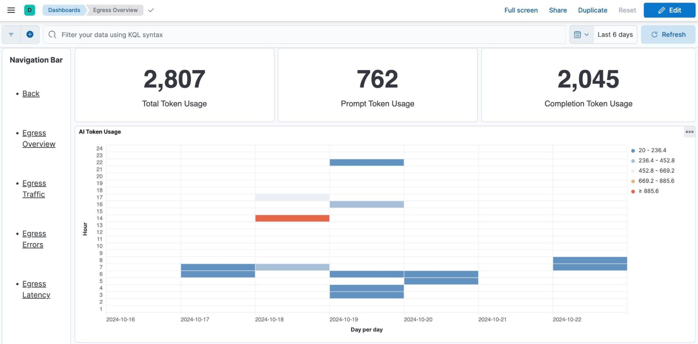The width and height of the screenshot is (698, 344).
Task: Click the checkmark icon next to Egress Overview
Action: (151, 10)
